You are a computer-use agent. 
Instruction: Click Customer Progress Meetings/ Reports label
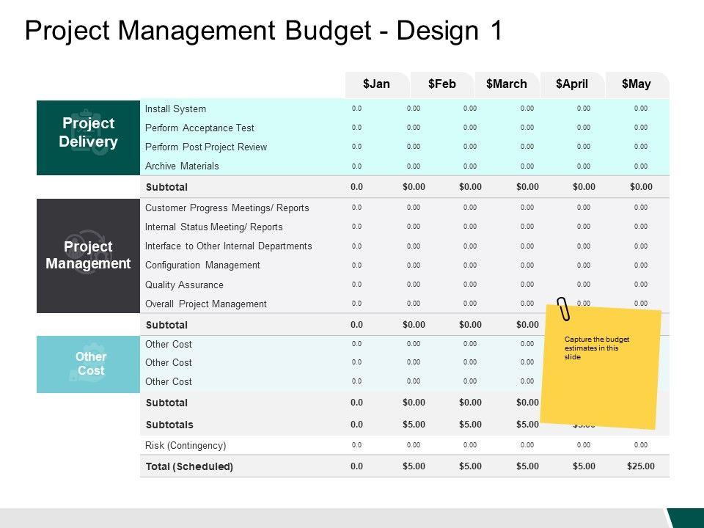click(227, 208)
